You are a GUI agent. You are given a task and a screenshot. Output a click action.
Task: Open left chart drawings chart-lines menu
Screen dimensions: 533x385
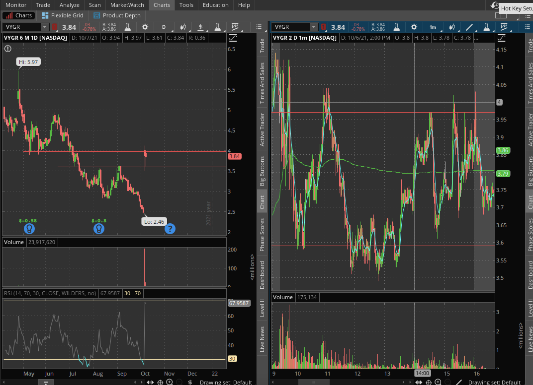click(x=235, y=27)
